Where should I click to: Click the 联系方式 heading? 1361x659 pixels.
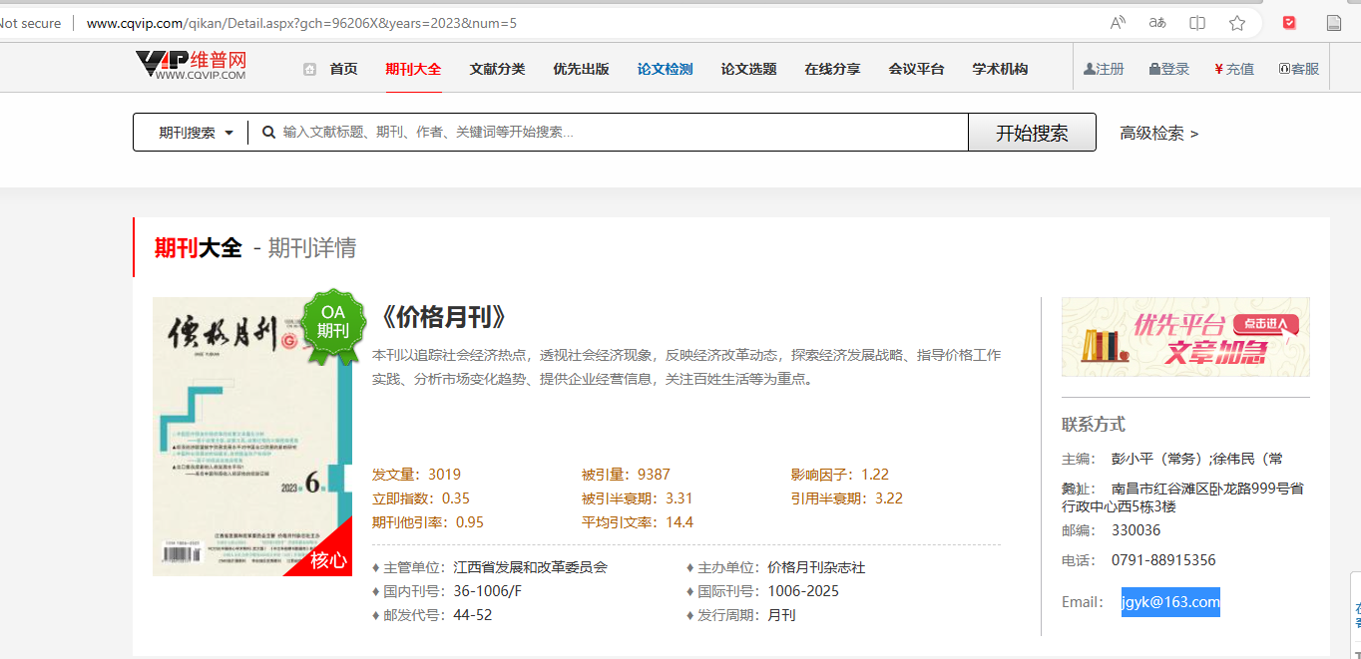coord(1094,425)
